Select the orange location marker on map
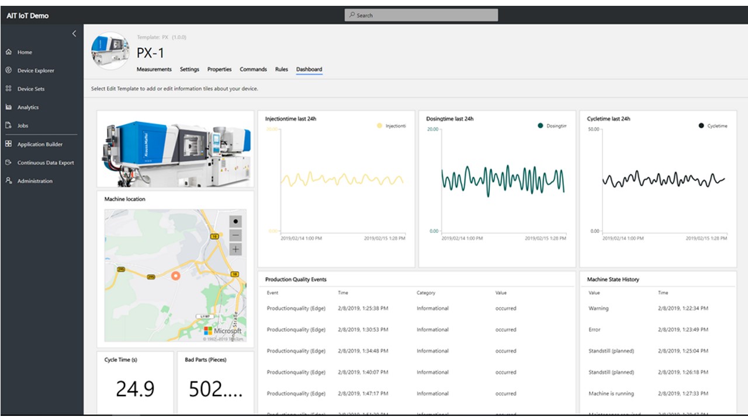Screen dimensions: 748x420 point(175,276)
